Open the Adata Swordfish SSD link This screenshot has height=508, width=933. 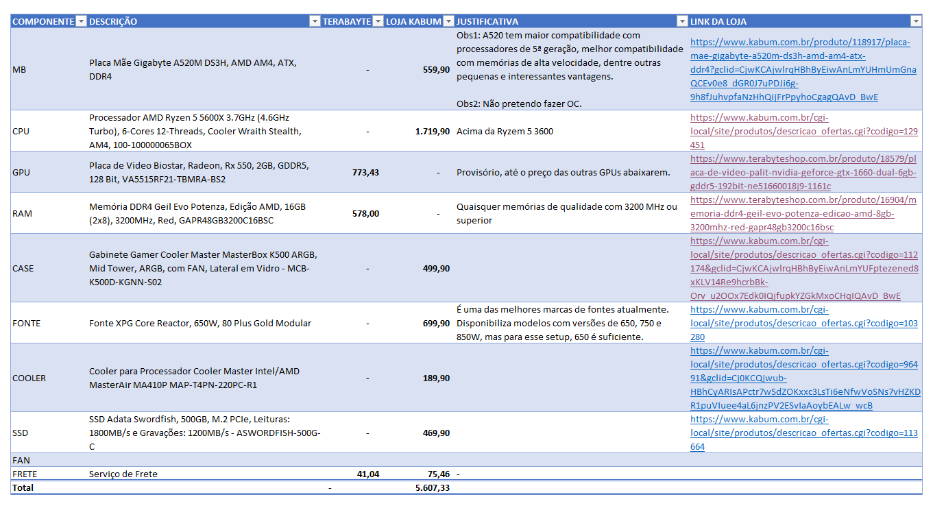click(x=803, y=433)
